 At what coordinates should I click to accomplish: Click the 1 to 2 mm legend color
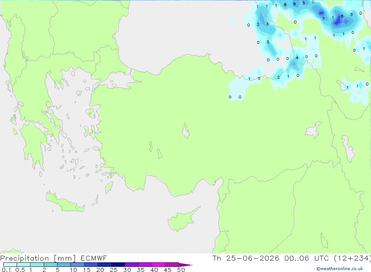[37, 265]
